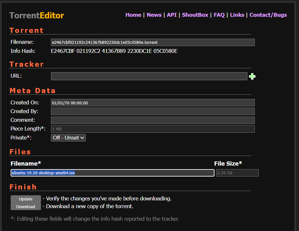Click into the Comment field
299x231 pixels.
pyautogui.click(x=153, y=120)
